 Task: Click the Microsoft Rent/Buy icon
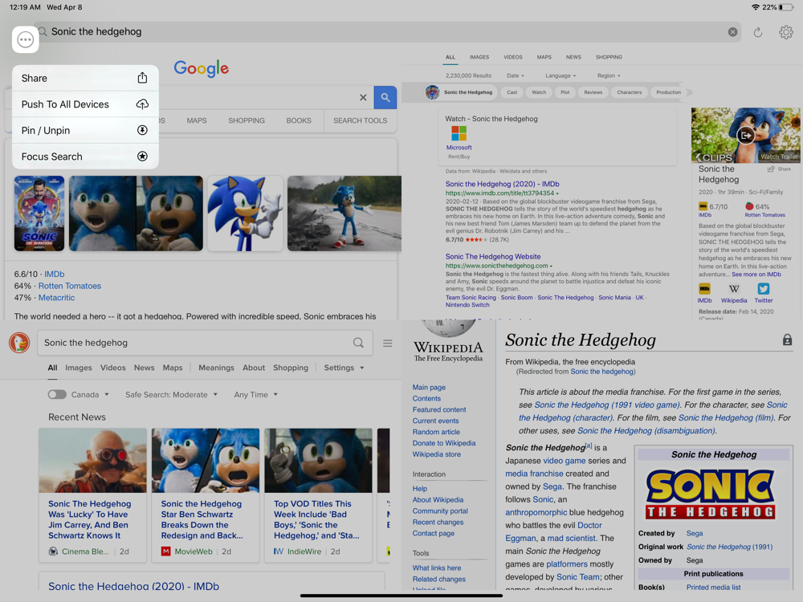[459, 133]
